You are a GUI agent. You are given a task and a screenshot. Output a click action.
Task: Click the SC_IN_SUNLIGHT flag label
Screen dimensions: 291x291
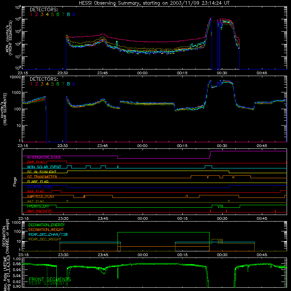pos(42,172)
